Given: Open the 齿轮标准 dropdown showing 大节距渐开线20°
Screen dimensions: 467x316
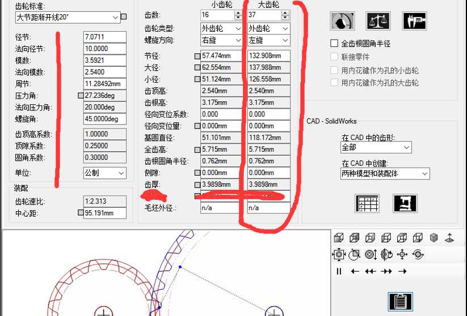Looking at the screenshot, I should coord(68,18).
